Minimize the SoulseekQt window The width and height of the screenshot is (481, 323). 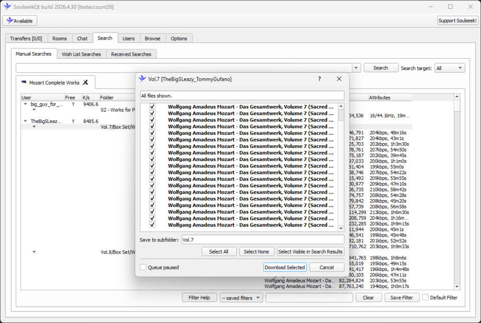point(431,7)
